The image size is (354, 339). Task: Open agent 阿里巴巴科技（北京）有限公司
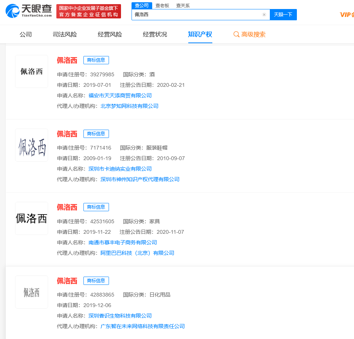pyautogui.click(x=137, y=253)
